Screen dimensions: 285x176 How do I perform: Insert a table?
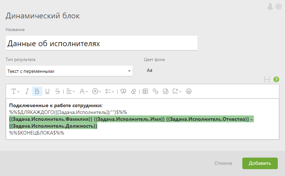pyautogui.click(x=145, y=91)
